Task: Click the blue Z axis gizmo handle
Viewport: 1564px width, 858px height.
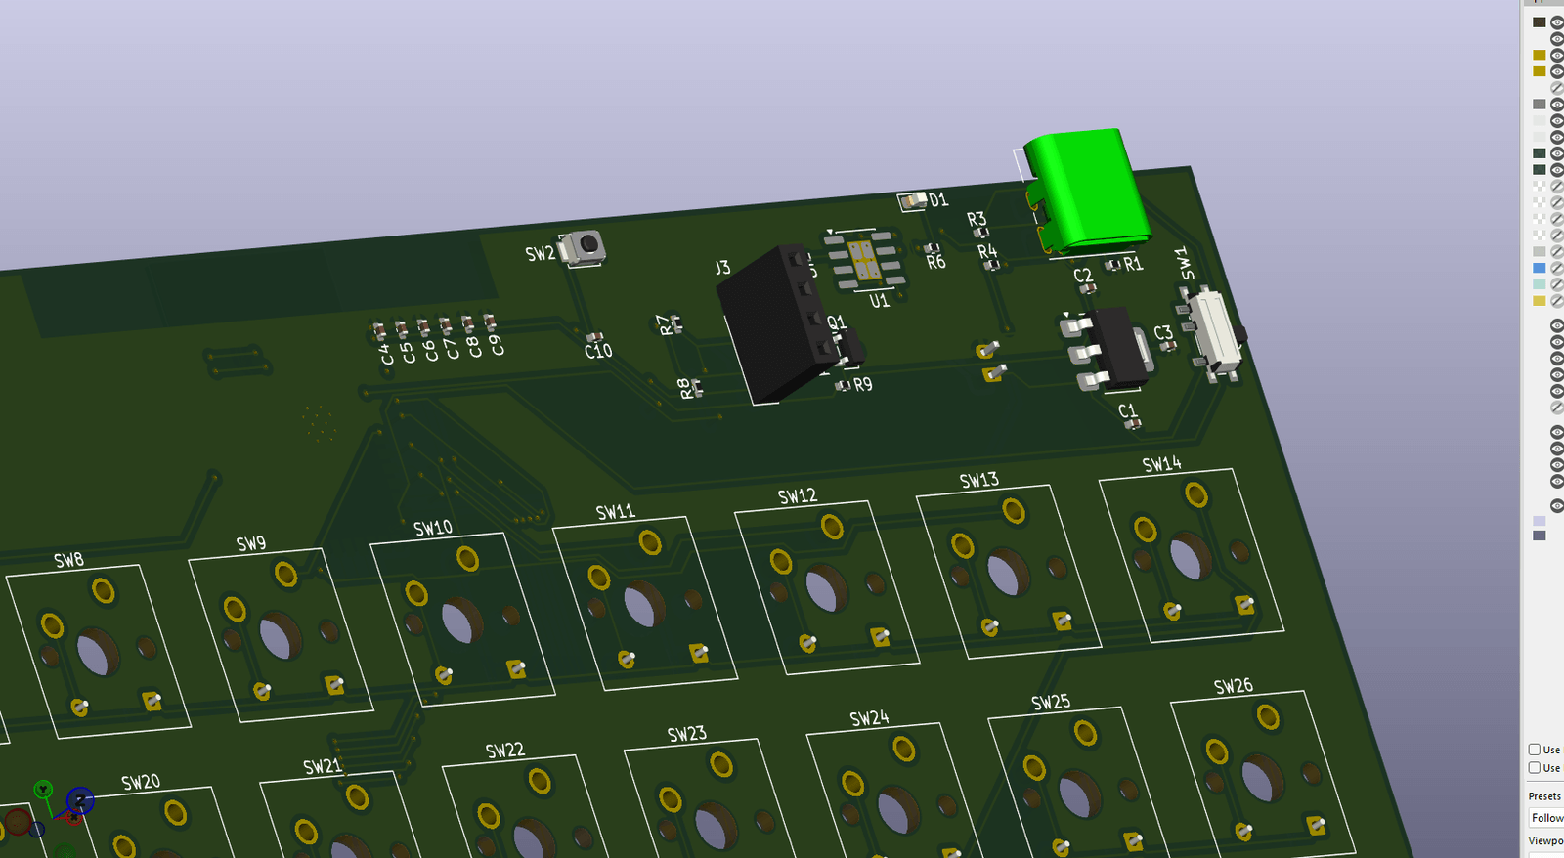Action: tap(80, 801)
